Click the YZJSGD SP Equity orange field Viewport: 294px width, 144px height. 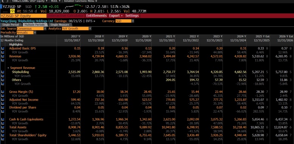pos(23,16)
